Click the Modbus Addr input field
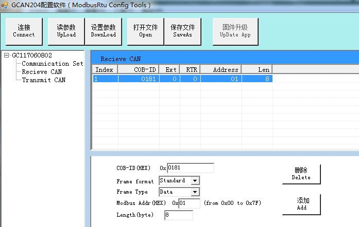 click(x=189, y=203)
